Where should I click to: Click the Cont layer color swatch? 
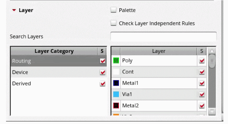(116, 72)
